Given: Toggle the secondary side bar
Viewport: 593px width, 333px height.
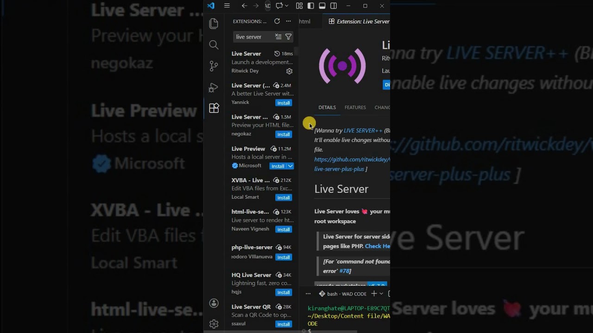Looking at the screenshot, I should (x=334, y=6).
